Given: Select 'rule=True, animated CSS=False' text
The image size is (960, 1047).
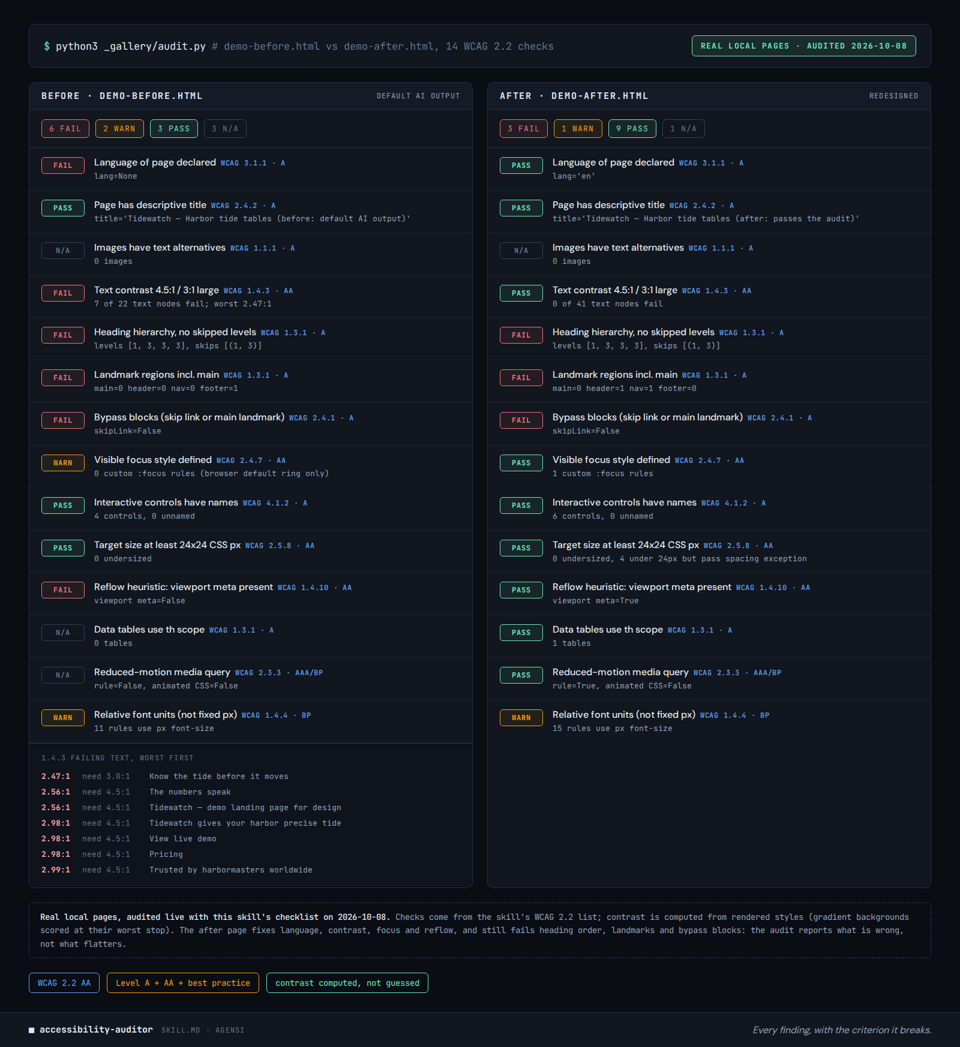Looking at the screenshot, I should [622, 686].
